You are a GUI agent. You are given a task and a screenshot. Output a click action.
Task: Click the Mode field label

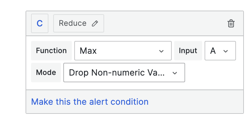[46, 73]
